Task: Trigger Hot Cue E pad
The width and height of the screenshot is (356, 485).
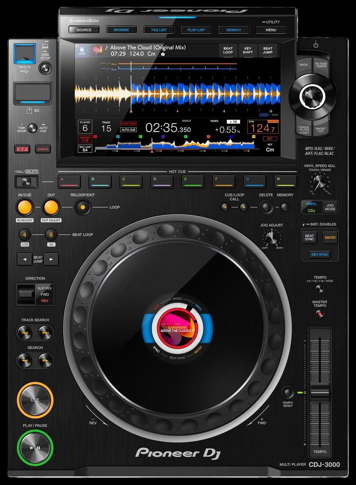Action: click(193, 182)
